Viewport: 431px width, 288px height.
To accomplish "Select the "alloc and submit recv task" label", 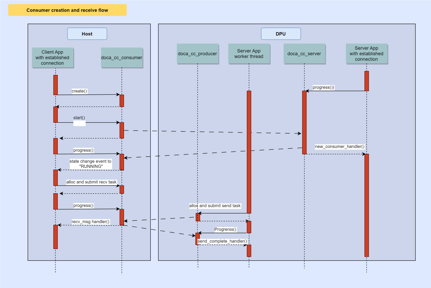I will click(91, 182).
